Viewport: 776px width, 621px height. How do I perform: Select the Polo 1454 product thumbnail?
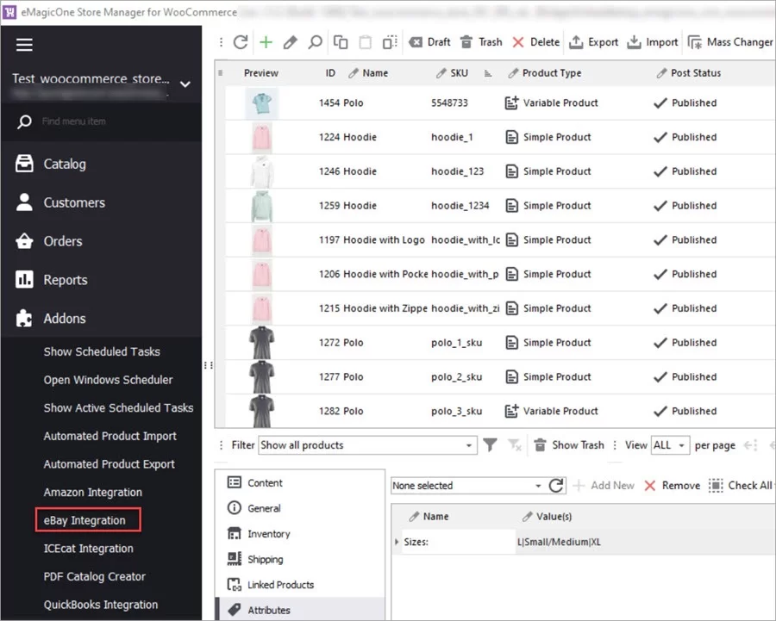tap(261, 103)
